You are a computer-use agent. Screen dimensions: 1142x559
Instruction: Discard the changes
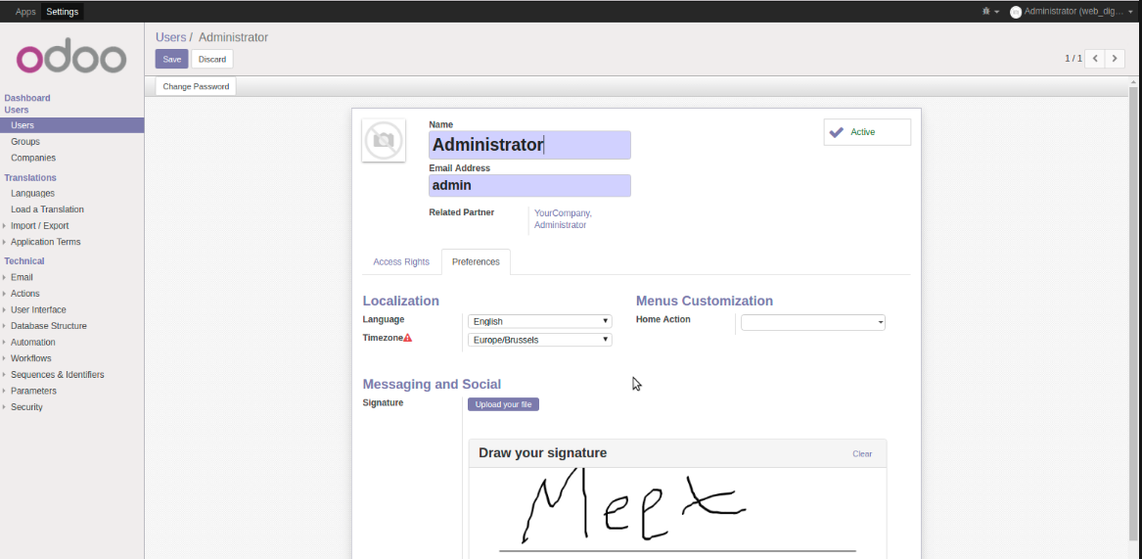(212, 59)
